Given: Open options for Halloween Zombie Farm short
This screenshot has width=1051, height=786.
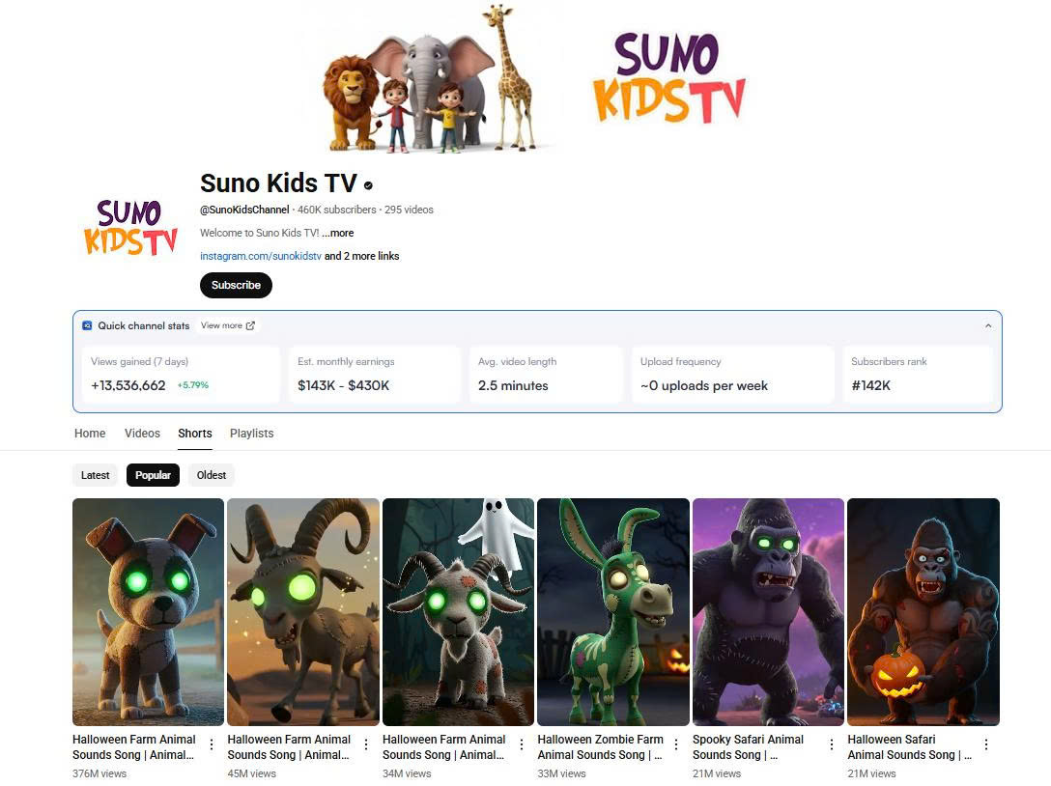Looking at the screenshot, I should click(676, 744).
